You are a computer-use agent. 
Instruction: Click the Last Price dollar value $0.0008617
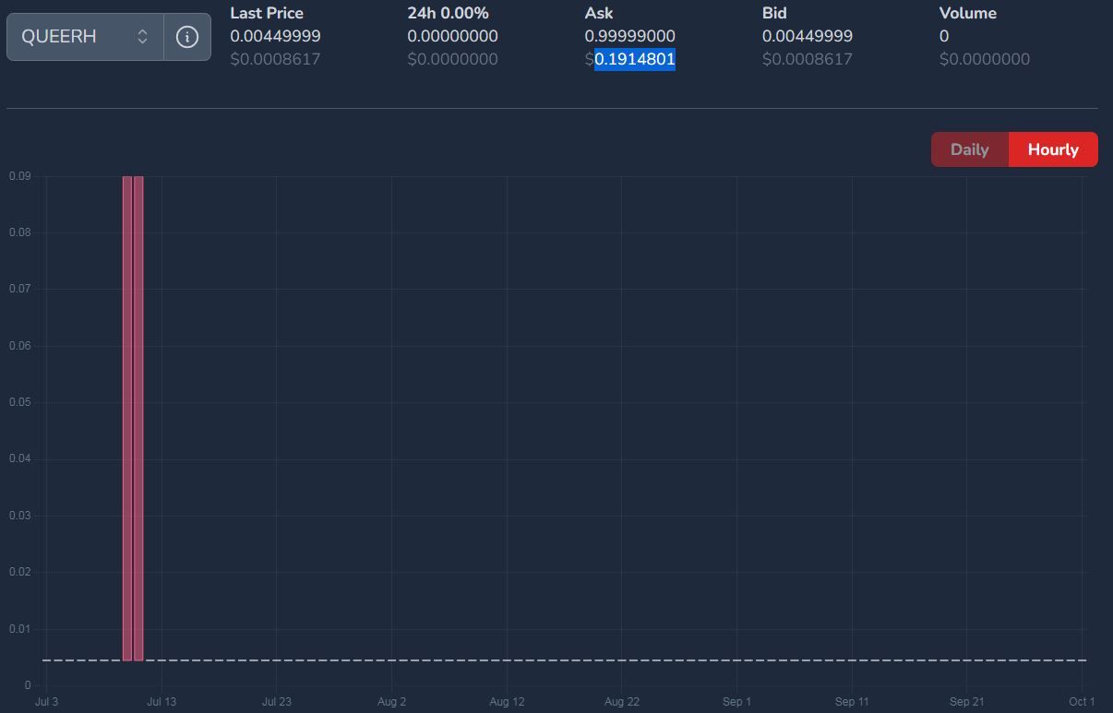click(275, 59)
